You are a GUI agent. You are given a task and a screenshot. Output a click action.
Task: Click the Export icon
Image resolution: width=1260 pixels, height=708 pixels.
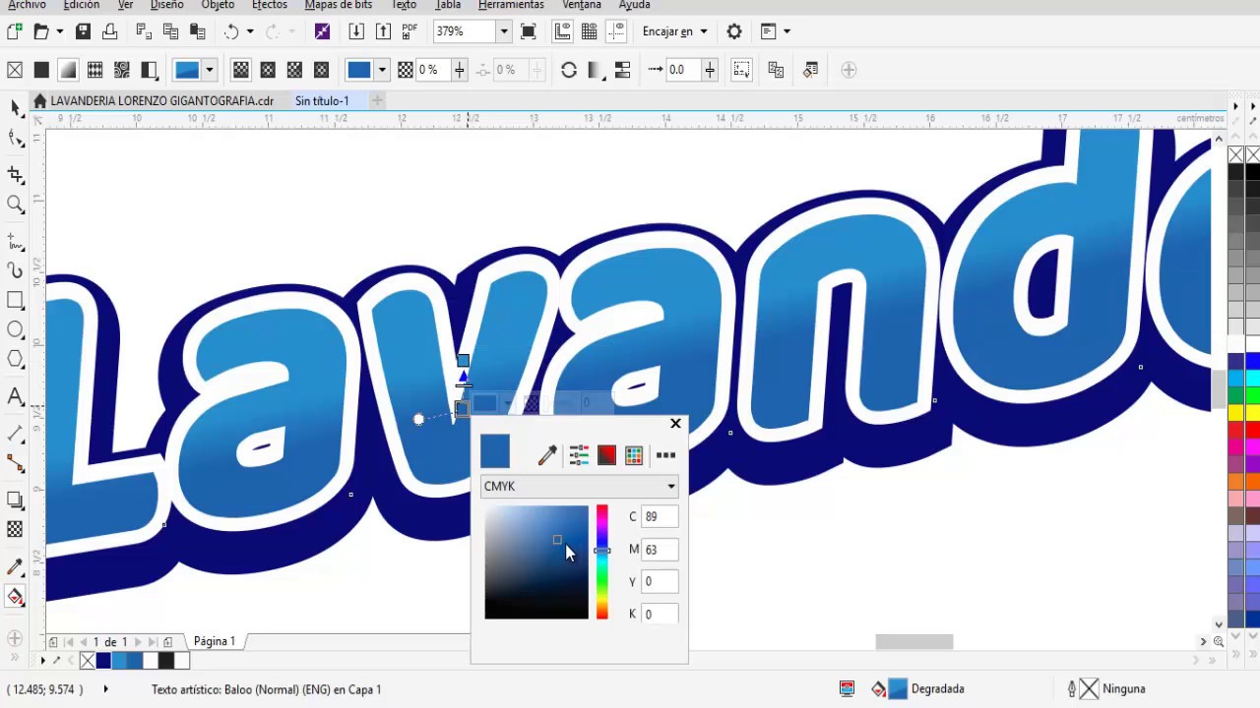383,31
